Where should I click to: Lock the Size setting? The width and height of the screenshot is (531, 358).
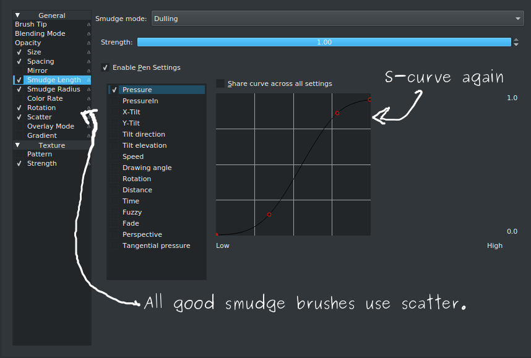click(x=88, y=52)
